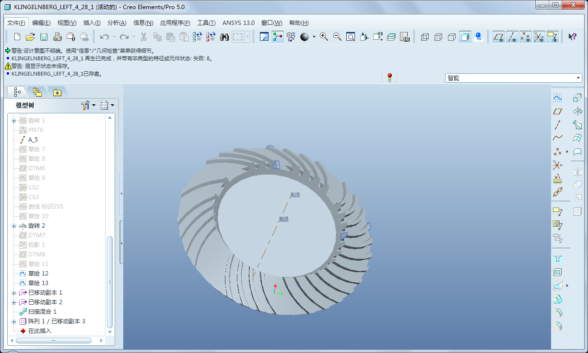This screenshot has height=353, width=588.
Task: Toggle coordinate systems display
Action: [x=539, y=37]
